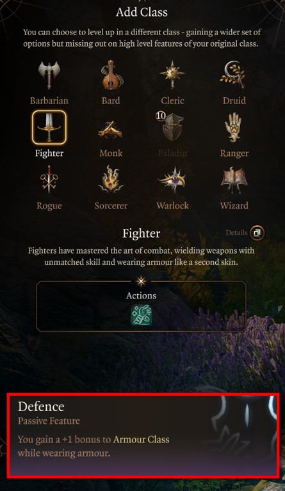Select the Barbarian axe icon
Image resolution: width=285 pixels, height=491 pixels.
point(49,75)
